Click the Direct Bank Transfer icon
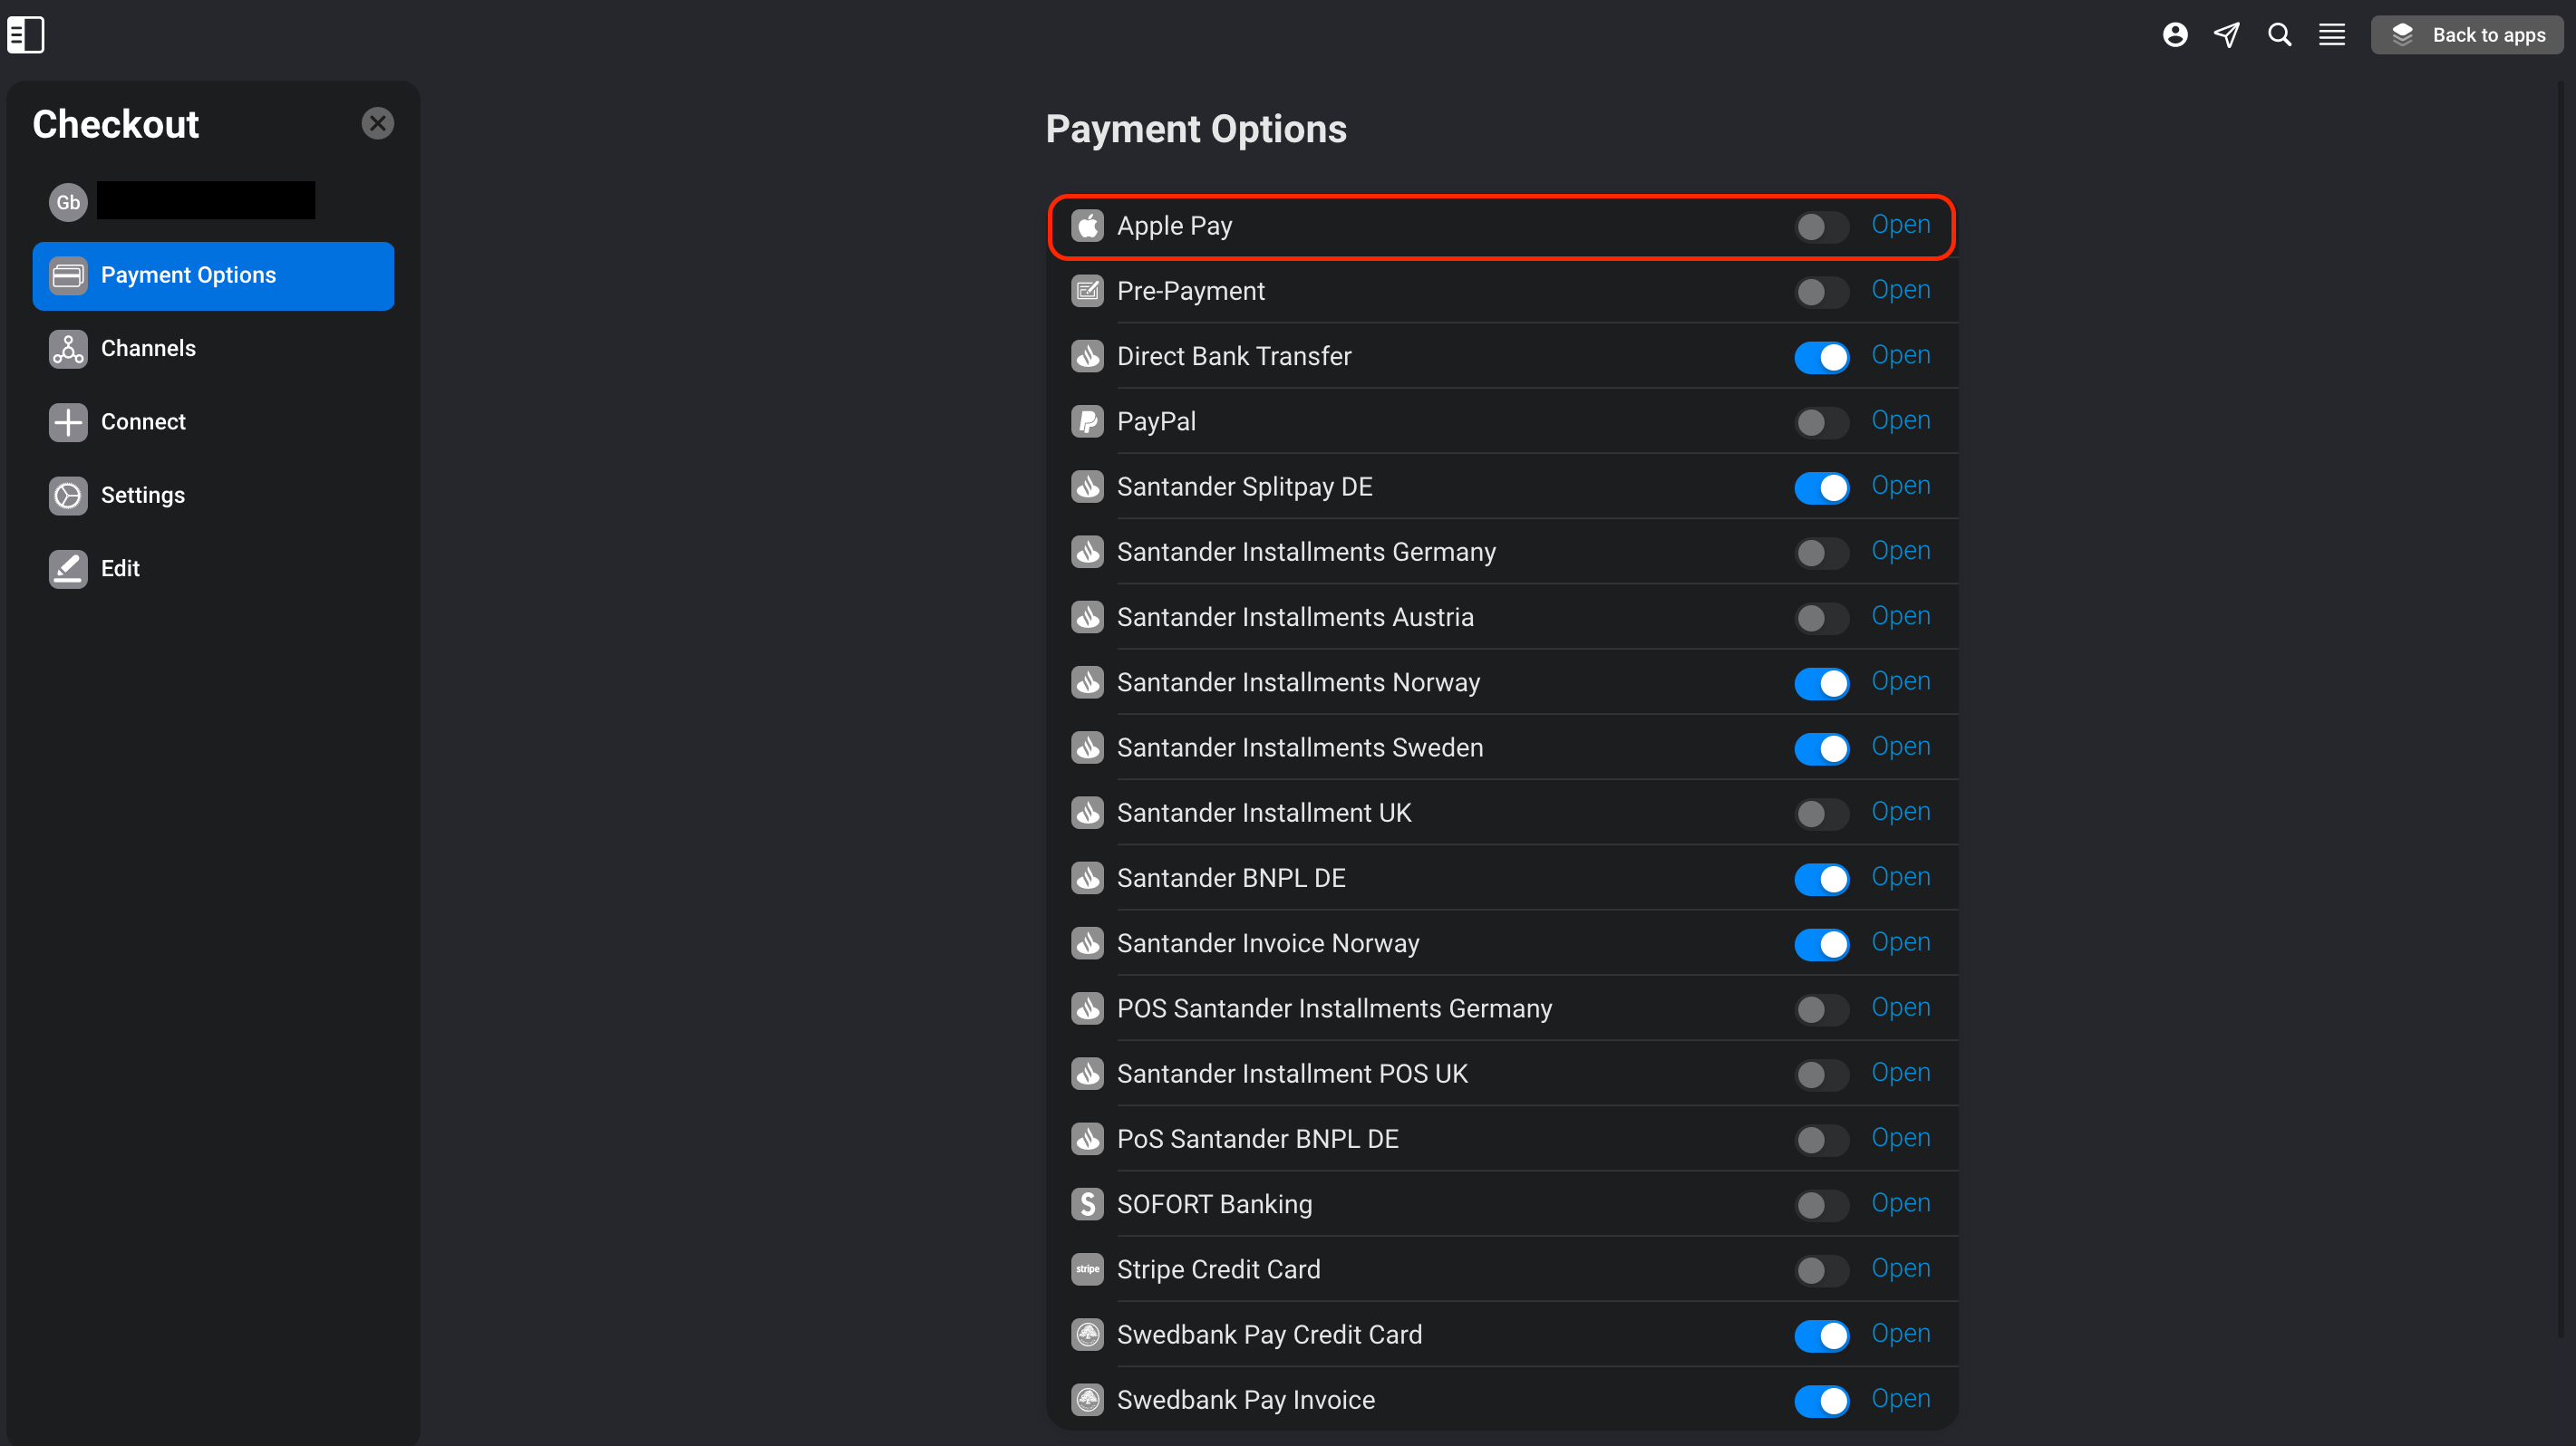Image resolution: width=2576 pixels, height=1446 pixels. click(x=1087, y=356)
